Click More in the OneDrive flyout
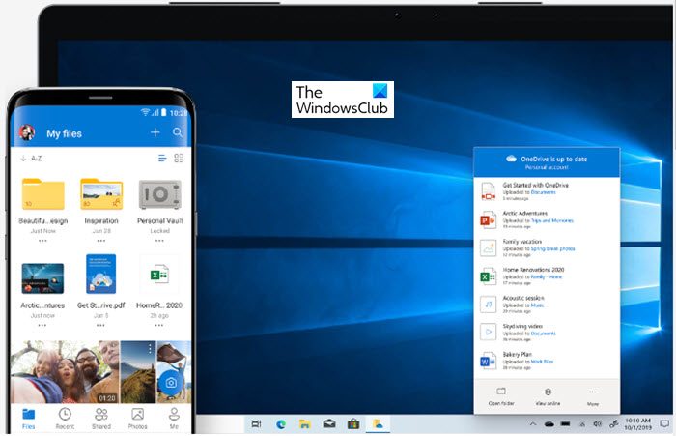The width and height of the screenshot is (676, 436). point(593,397)
